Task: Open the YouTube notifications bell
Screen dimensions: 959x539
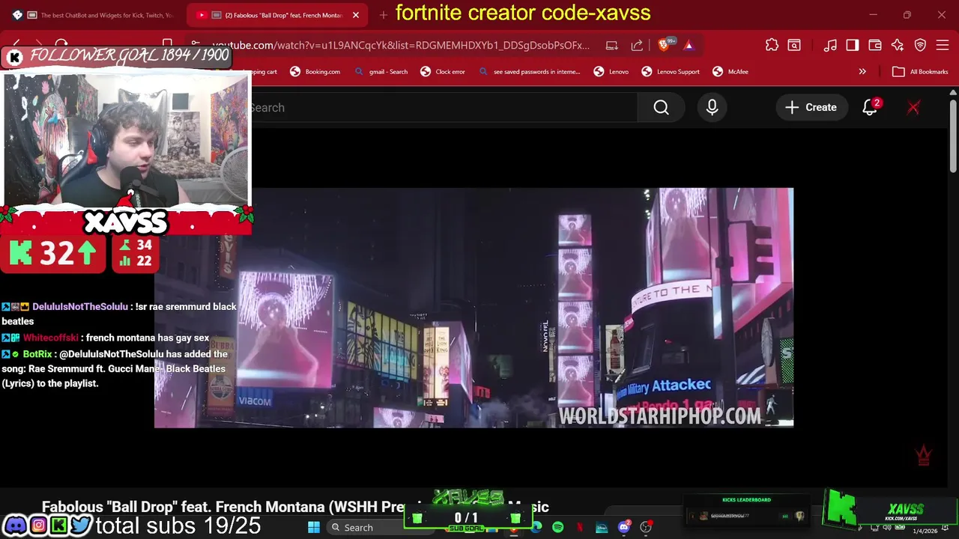Action: click(870, 108)
